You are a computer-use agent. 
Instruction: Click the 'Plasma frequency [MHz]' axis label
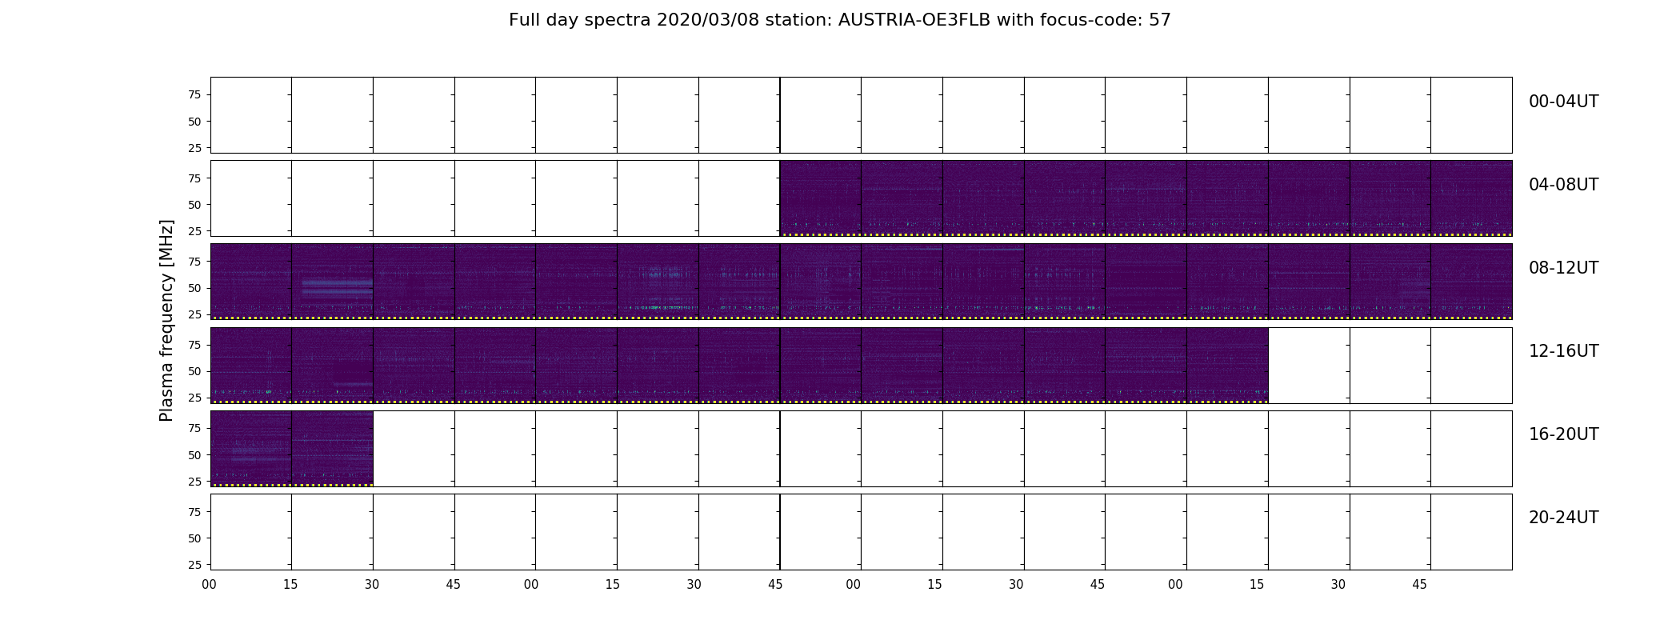pyautogui.click(x=166, y=321)
